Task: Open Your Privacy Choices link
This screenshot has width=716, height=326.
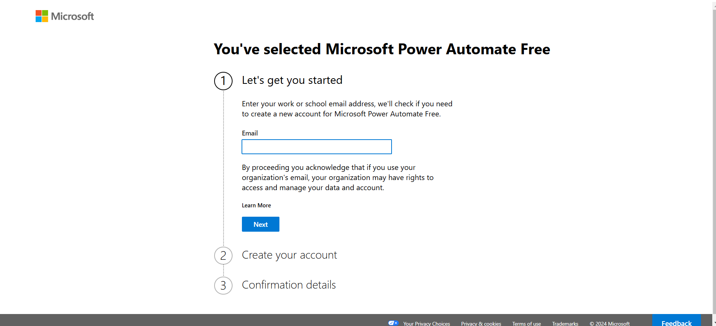Action: point(426,323)
